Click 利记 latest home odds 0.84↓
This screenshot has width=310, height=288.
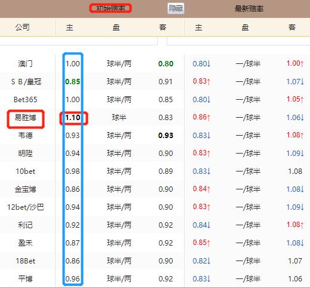coord(201,225)
